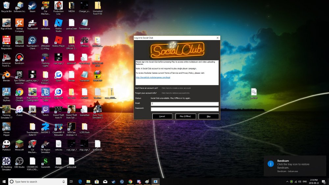Open the Windows Start menu
The height and width of the screenshot is (185, 329).
click(4, 181)
